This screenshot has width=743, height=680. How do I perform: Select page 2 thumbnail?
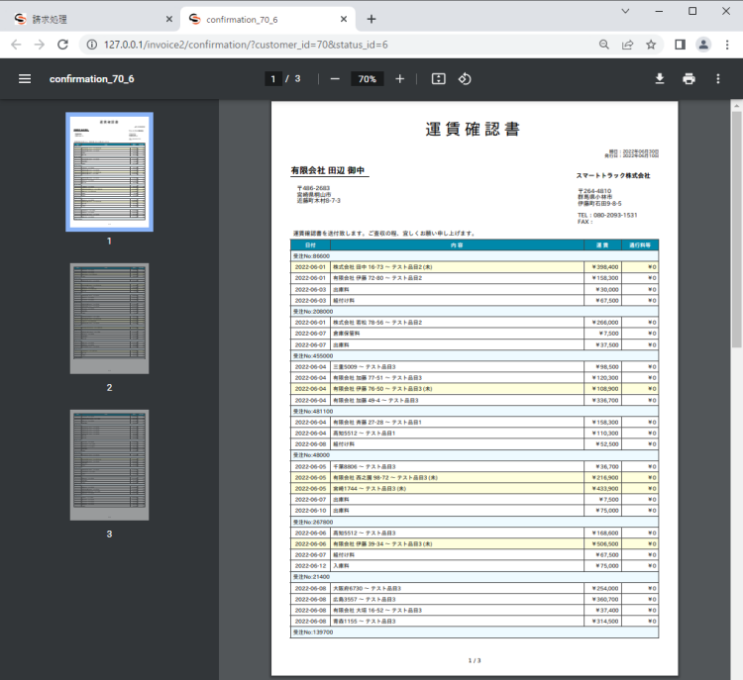click(109, 317)
